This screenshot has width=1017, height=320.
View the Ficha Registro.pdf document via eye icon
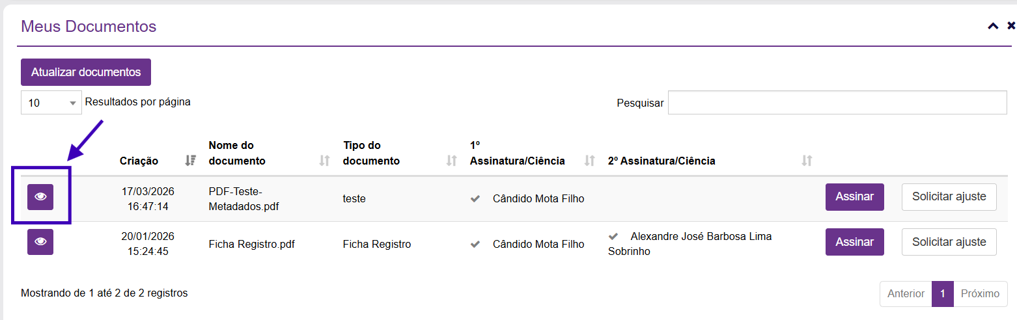click(40, 242)
